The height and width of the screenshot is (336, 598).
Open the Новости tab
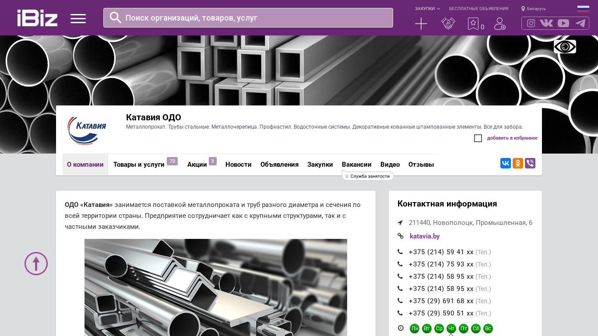click(x=239, y=164)
